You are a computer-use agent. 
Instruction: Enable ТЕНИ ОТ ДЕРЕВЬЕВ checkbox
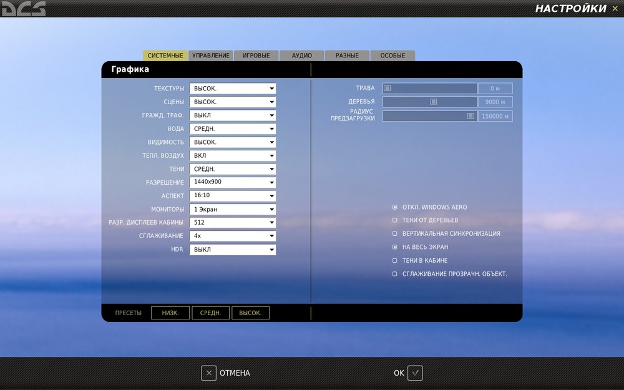(395, 220)
